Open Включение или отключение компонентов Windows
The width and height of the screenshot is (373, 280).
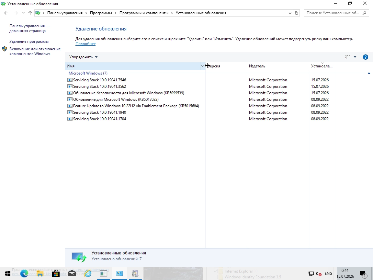35,51
